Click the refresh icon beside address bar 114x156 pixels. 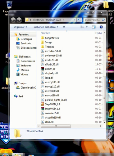click(x=79, y=20)
